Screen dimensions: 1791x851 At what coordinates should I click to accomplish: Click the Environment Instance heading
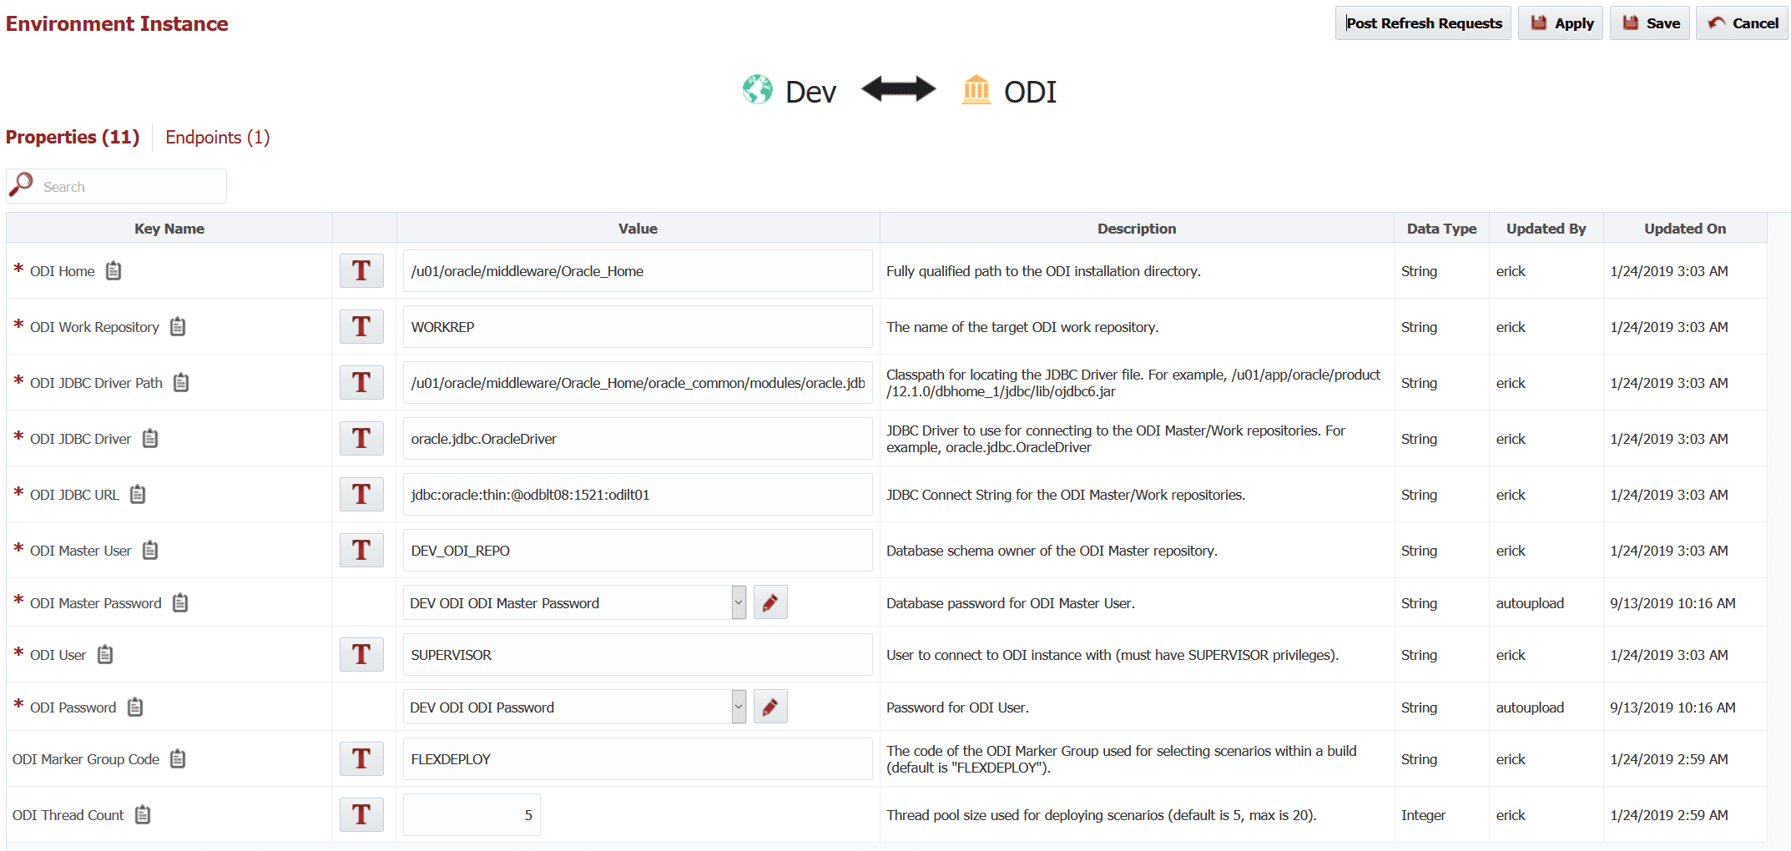click(x=117, y=23)
